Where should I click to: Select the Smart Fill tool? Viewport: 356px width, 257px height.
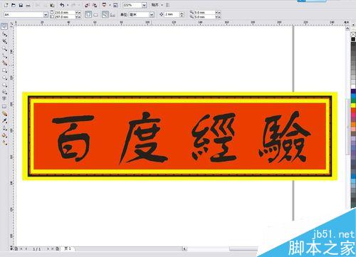(x=4, y=63)
